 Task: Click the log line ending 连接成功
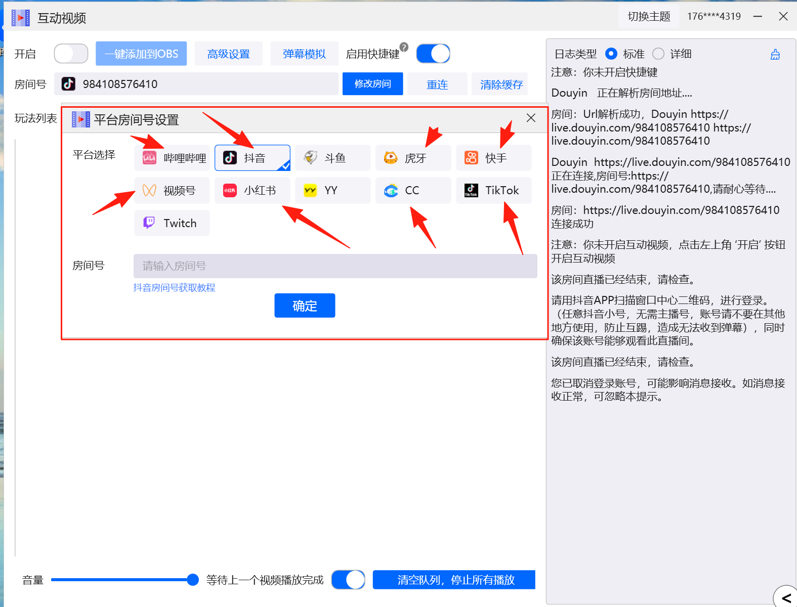[x=665, y=216]
